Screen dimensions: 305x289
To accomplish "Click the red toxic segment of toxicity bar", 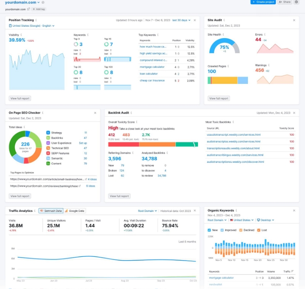I will pos(124,144).
